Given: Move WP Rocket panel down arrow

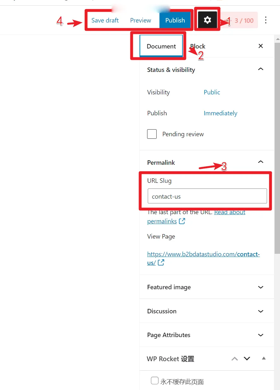Looking at the screenshot, I should tap(247, 359).
